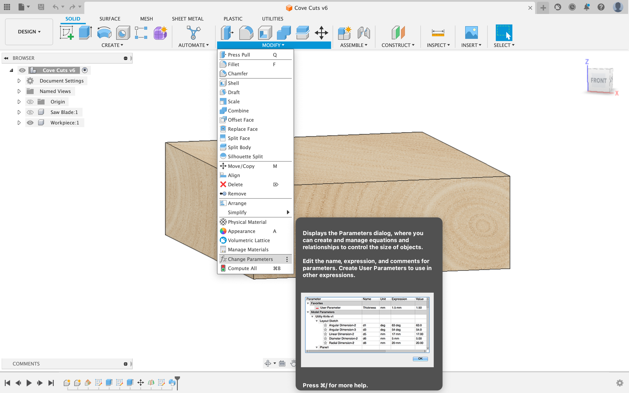Show the Saw Blade:1 component

[x=30, y=112]
